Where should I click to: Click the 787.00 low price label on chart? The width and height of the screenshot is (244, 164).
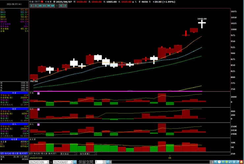pyautogui.click(x=34, y=81)
